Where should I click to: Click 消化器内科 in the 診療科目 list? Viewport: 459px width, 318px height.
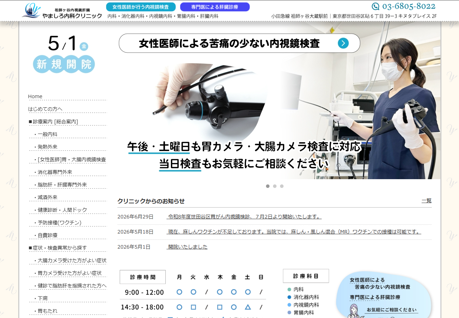(x=306, y=297)
